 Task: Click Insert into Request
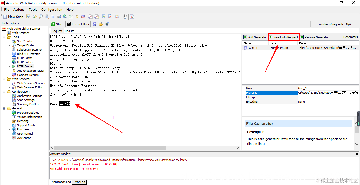click(284, 37)
